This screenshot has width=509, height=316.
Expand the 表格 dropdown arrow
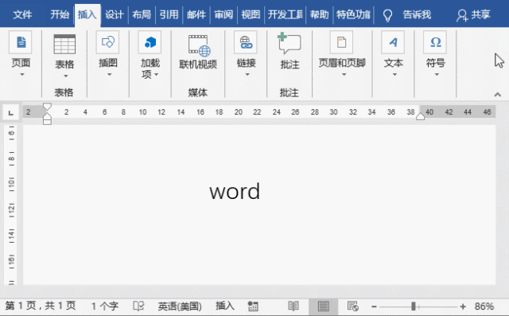pyautogui.click(x=65, y=76)
